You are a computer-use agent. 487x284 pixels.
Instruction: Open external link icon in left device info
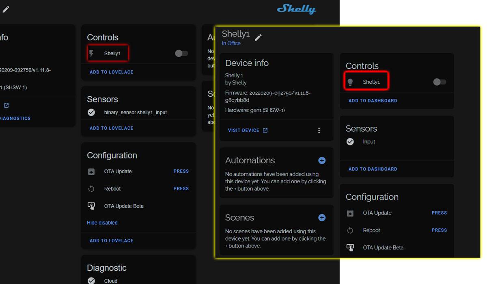(x=6, y=105)
